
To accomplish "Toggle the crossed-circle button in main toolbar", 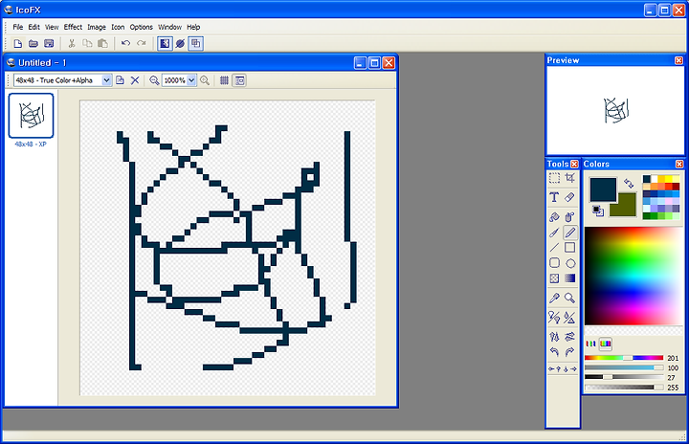I will [x=180, y=43].
